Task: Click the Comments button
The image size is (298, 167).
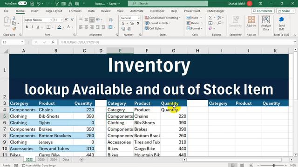Action: coord(263,11)
